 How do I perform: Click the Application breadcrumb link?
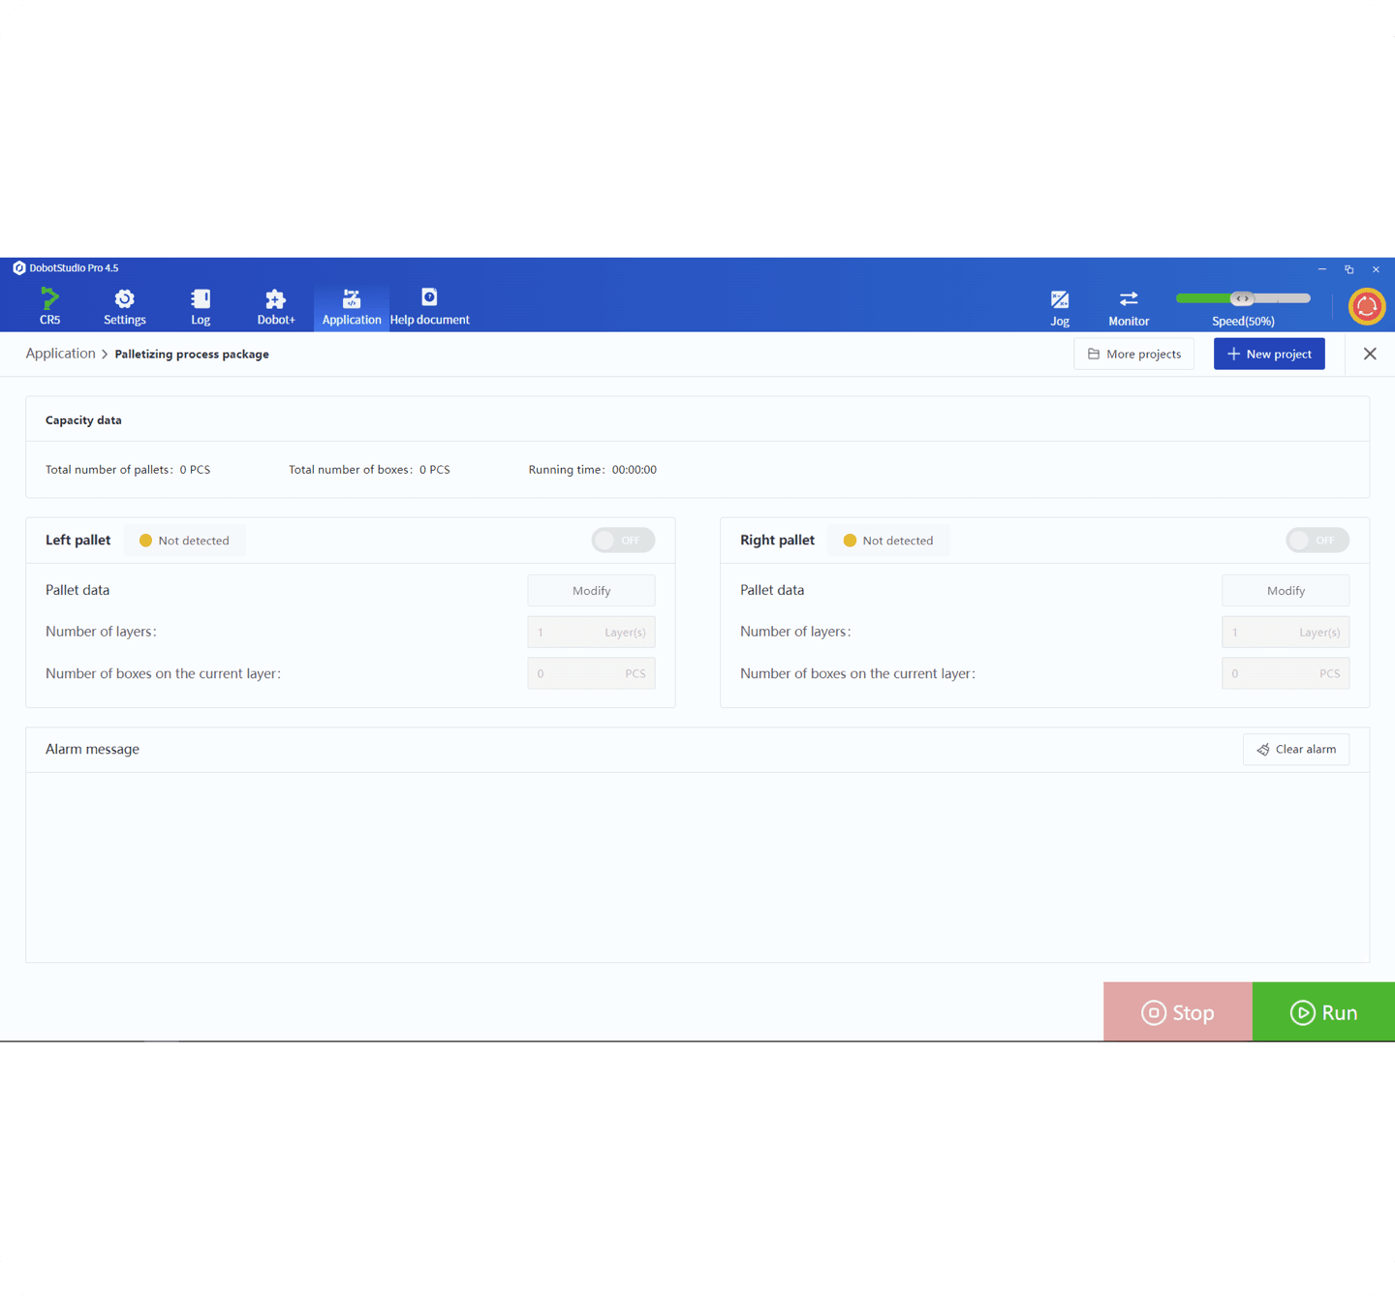(x=60, y=354)
